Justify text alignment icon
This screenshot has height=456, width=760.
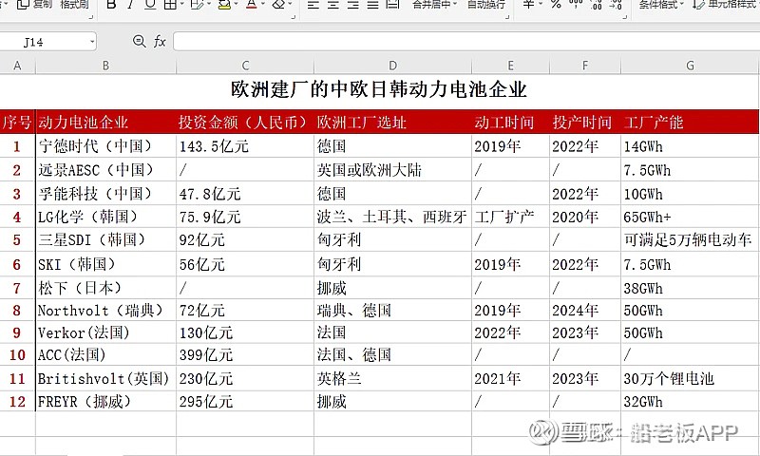pos(372,5)
